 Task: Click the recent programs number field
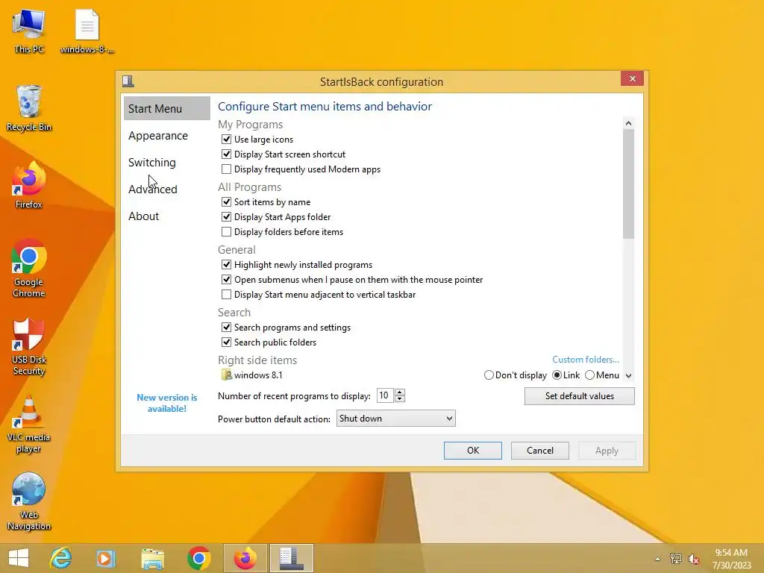(x=386, y=395)
